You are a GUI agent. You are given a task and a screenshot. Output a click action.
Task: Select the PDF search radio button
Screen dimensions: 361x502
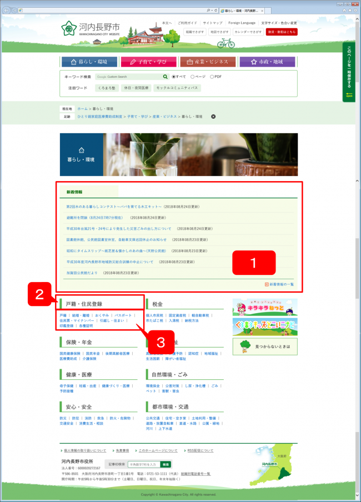click(x=212, y=77)
